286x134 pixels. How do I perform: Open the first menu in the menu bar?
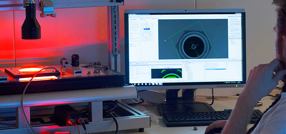coord(130,15)
